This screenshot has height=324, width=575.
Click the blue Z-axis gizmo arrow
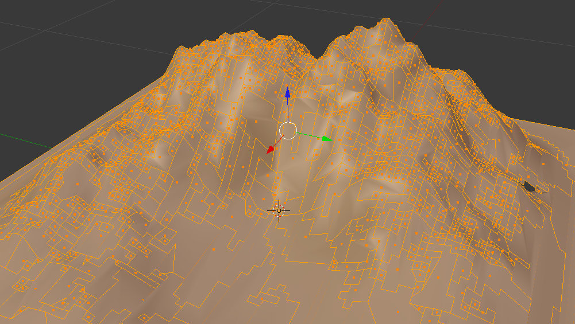tap(287, 92)
